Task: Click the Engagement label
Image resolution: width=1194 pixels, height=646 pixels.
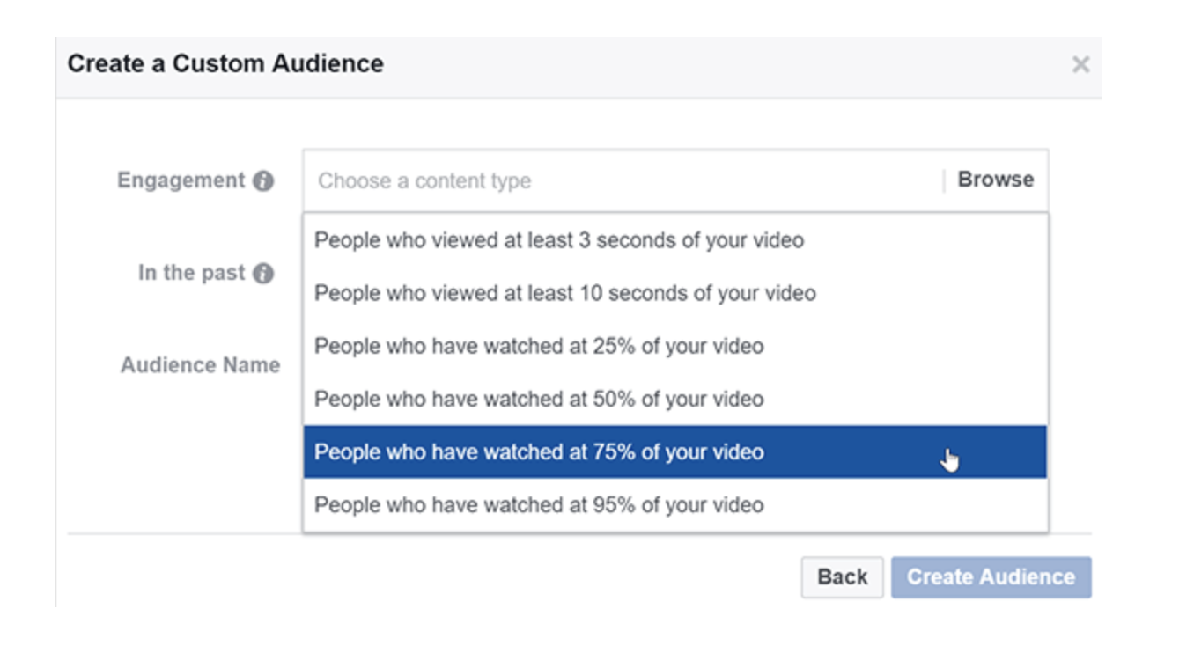Action: click(x=181, y=180)
